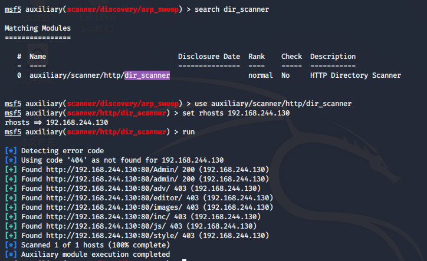Click the 'Name' column header
This screenshot has width=427, height=261.
[x=38, y=57]
